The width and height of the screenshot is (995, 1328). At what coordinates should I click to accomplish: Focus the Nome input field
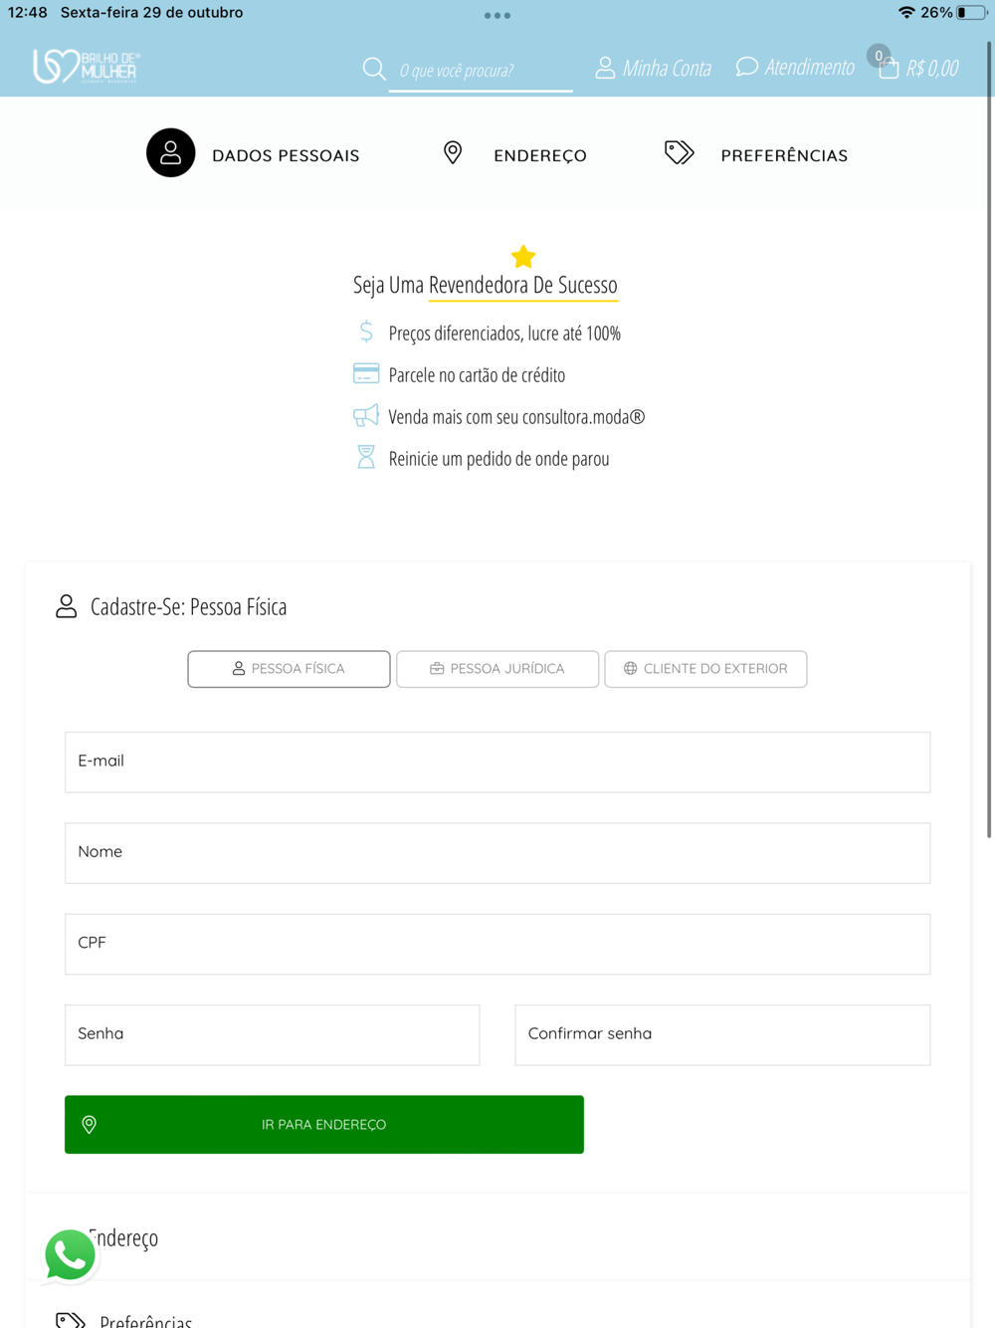pyautogui.click(x=497, y=853)
